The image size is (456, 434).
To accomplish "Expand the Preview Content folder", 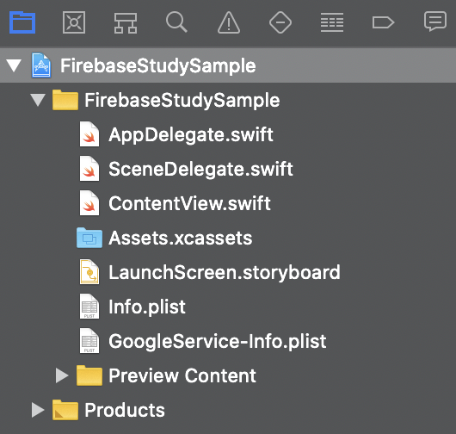I will [62, 375].
